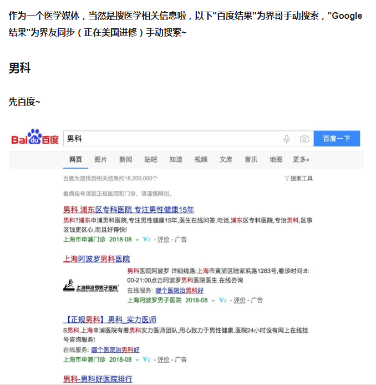376x385 pixels.
Task: Click V2 badge on 正规男科 result
Action: [146, 359]
